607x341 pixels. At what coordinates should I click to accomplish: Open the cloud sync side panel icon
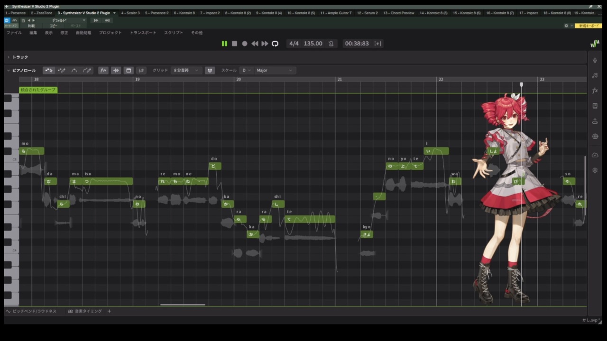595,155
